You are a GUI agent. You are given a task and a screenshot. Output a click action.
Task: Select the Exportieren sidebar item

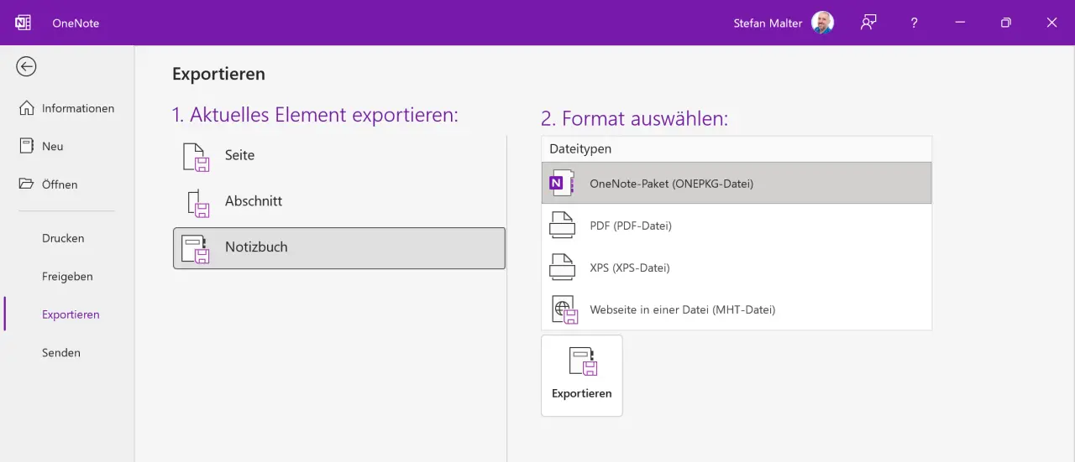tap(71, 314)
